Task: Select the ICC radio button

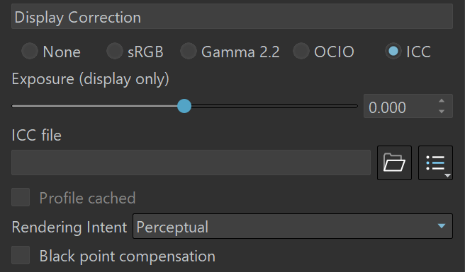Action: point(393,51)
